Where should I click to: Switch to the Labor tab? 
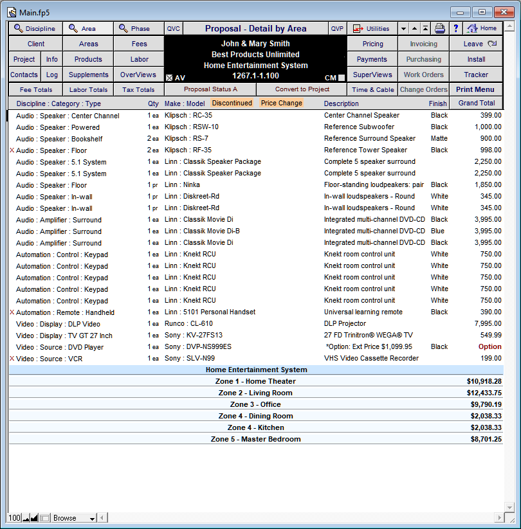(139, 59)
